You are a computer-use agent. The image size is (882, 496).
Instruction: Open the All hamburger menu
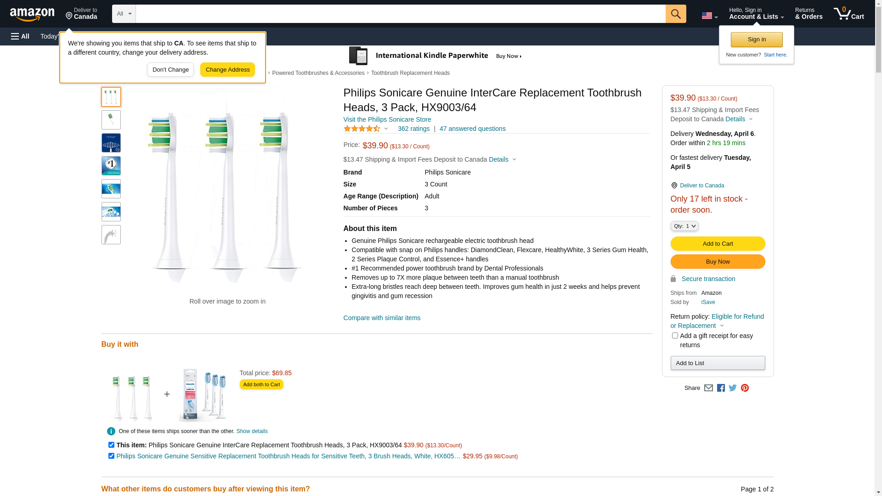[x=20, y=36]
